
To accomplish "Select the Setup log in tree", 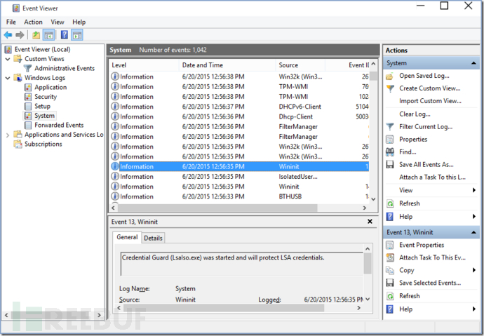I will click(42, 107).
